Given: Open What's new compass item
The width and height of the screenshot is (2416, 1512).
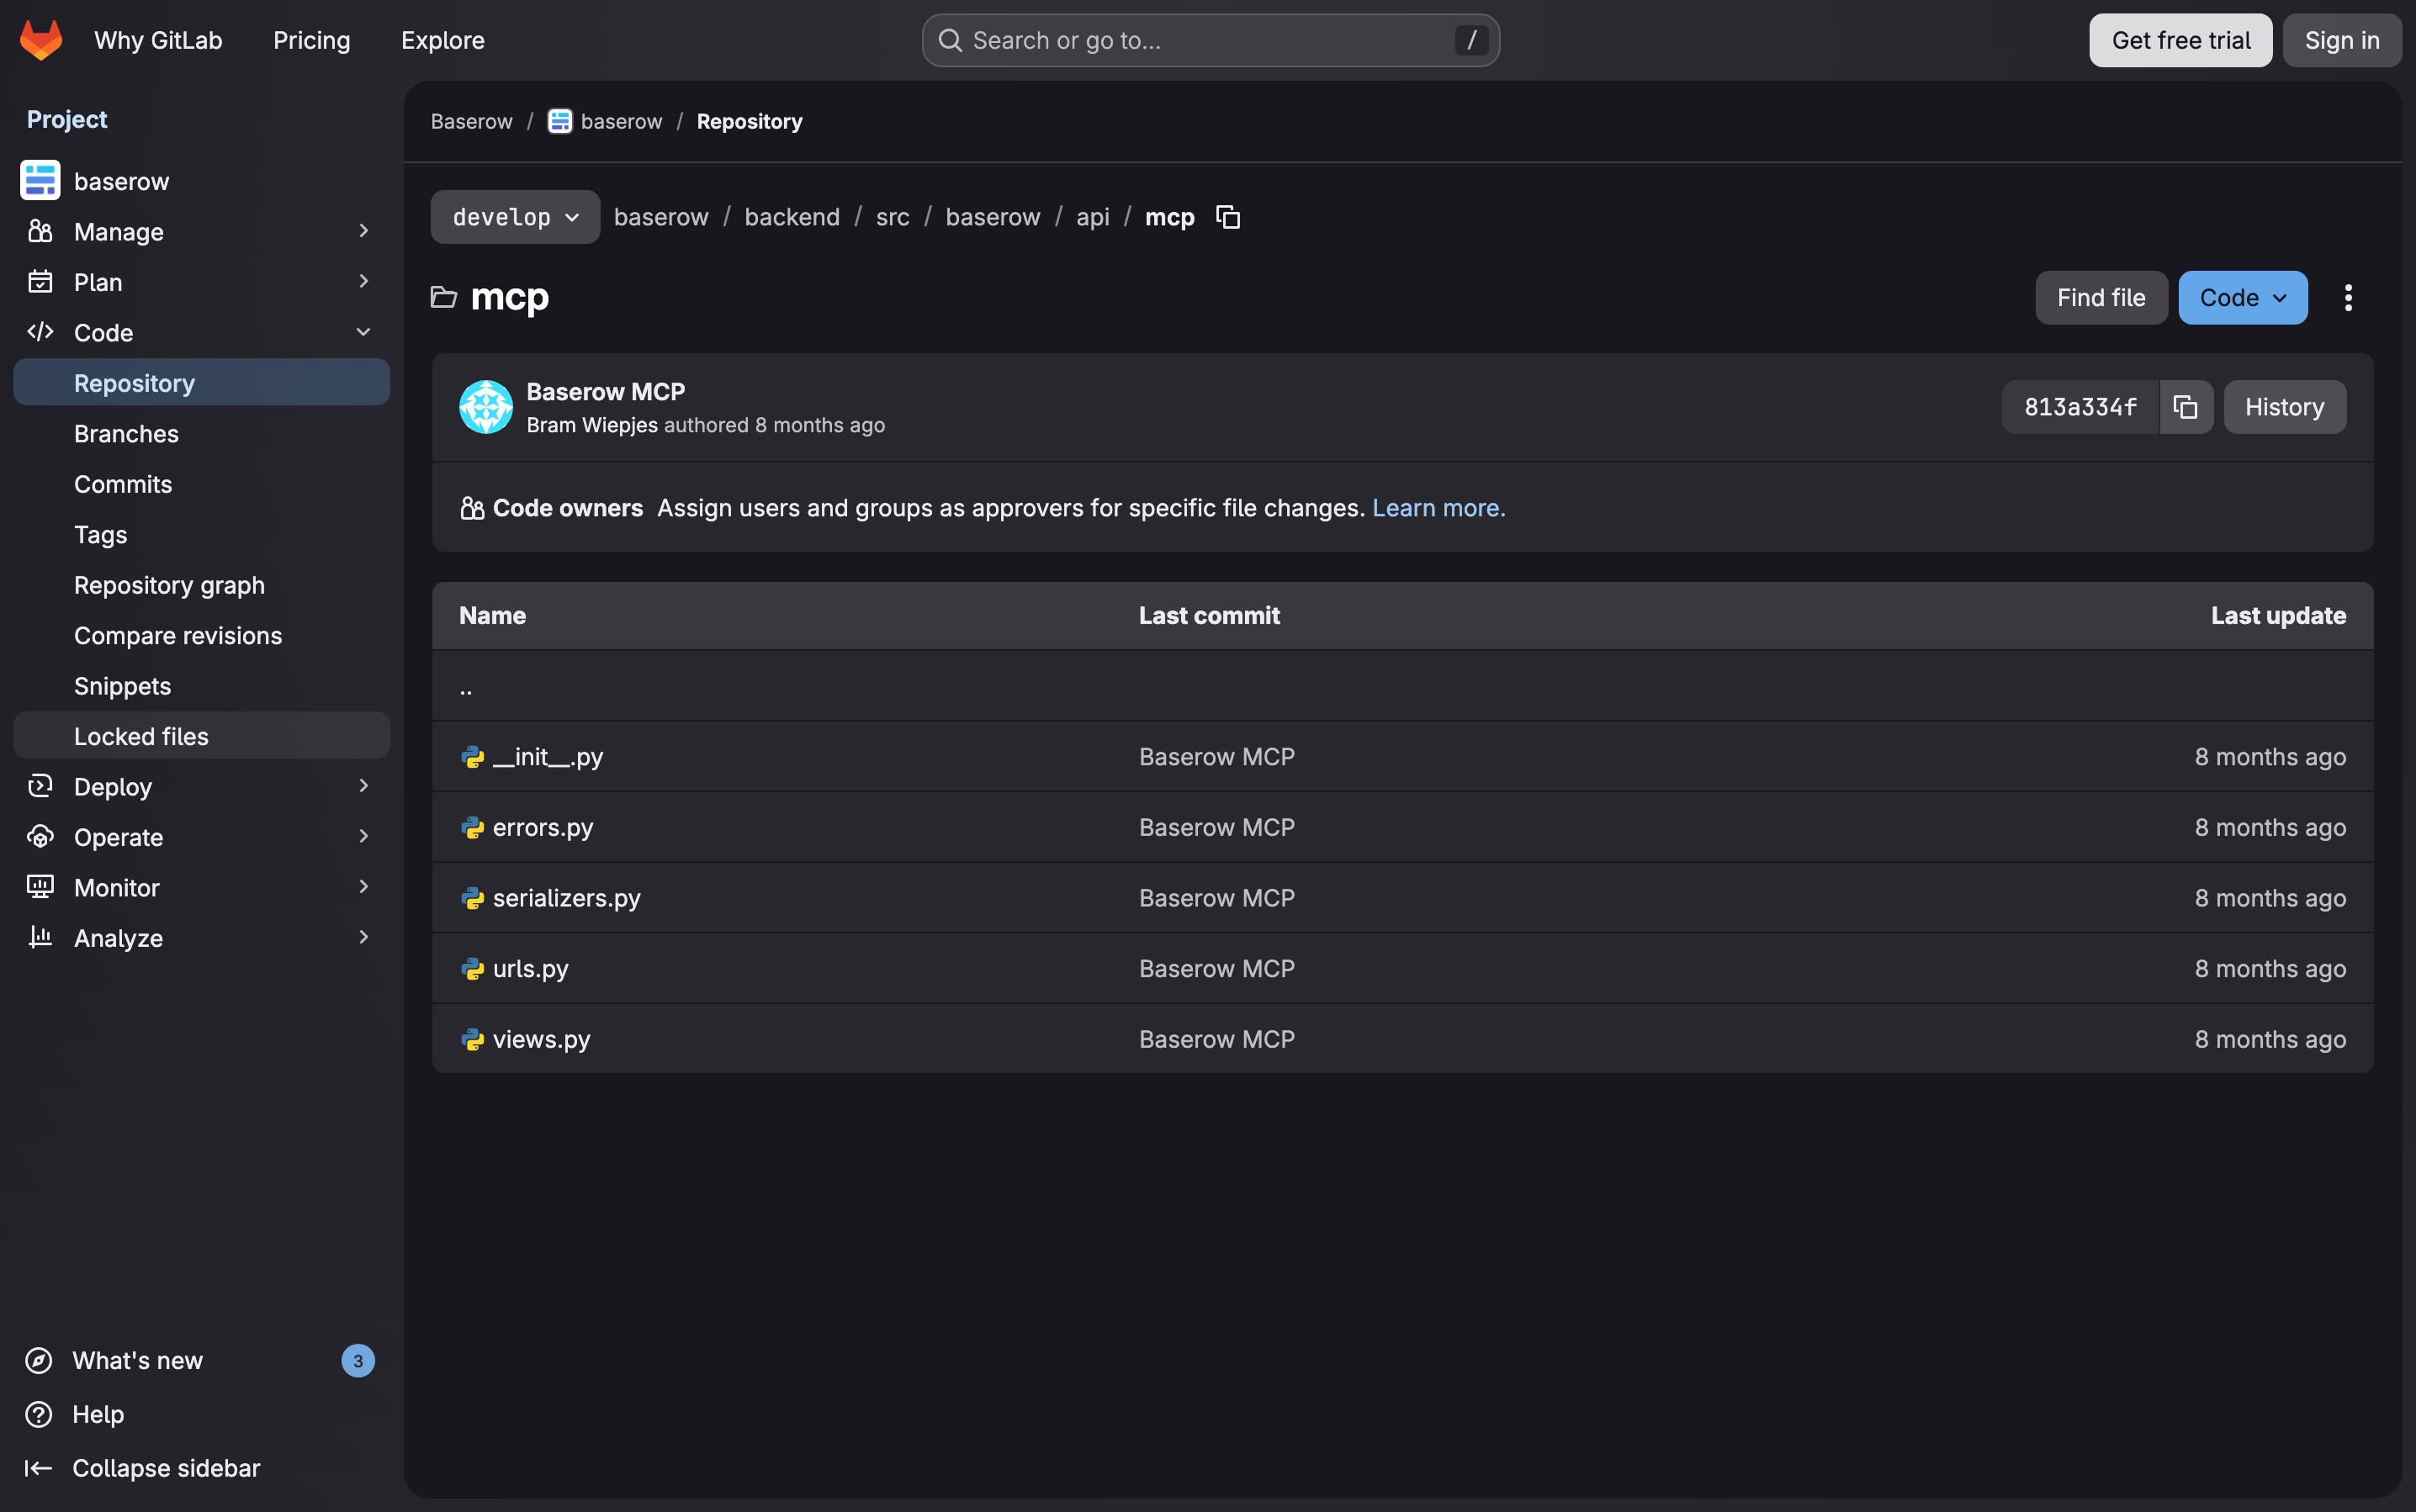Looking at the screenshot, I should (x=137, y=1360).
